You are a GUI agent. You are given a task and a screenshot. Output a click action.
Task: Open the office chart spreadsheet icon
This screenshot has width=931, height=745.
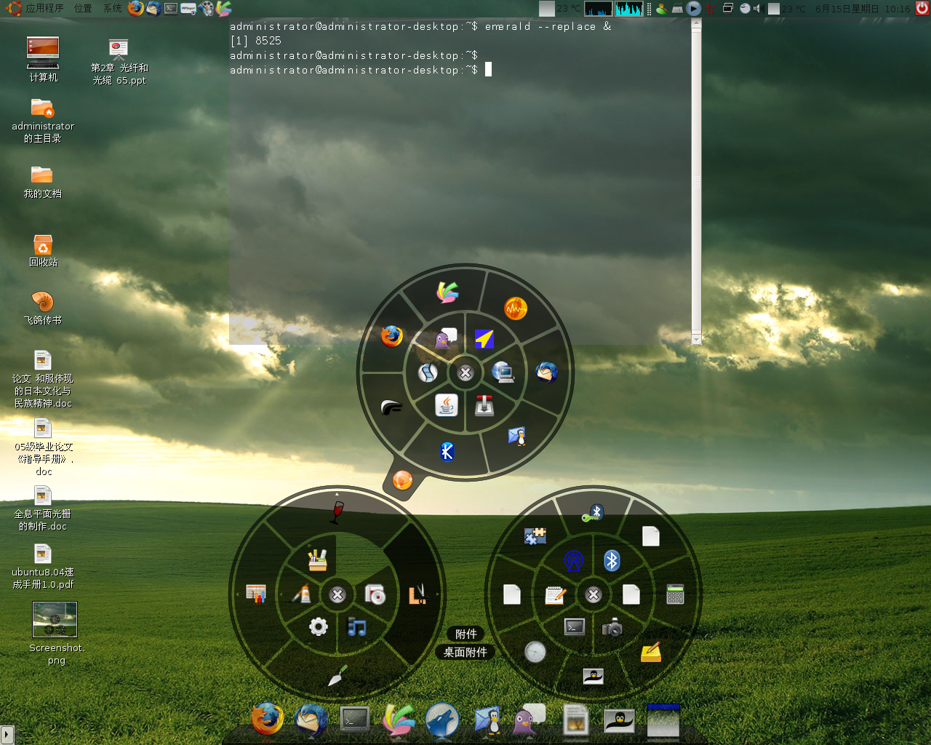(x=256, y=594)
